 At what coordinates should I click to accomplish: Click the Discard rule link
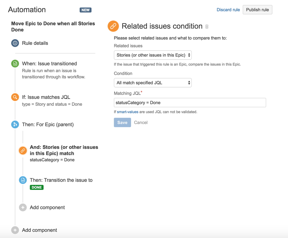click(x=228, y=10)
